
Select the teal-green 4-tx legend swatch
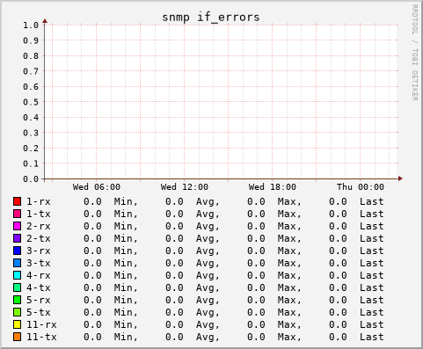coord(18,287)
